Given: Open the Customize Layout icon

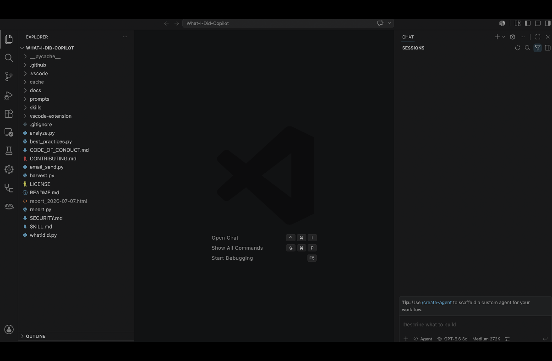Looking at the screenshot, I should tap(518, 23).
